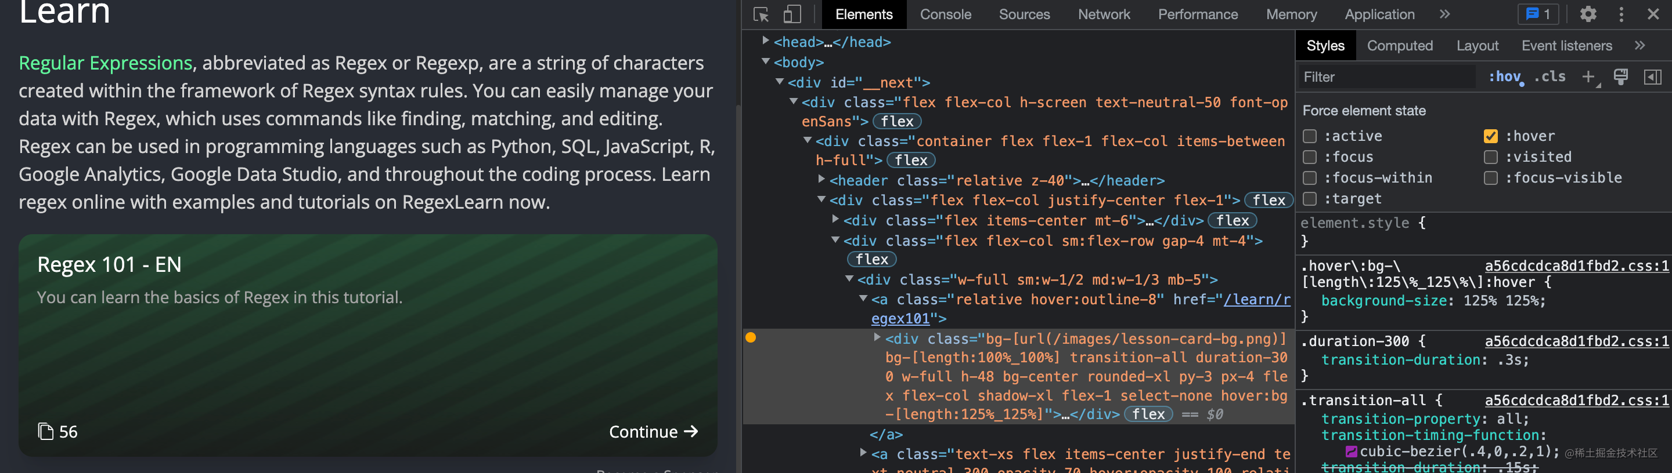This screenshot has width=1672, height=473.
Task: Click flex badge after justify-center div
Action: coord(1269,200)
